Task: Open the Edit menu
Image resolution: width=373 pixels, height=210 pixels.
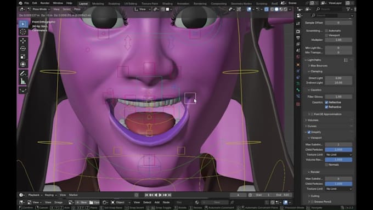Action: point(35,3)
